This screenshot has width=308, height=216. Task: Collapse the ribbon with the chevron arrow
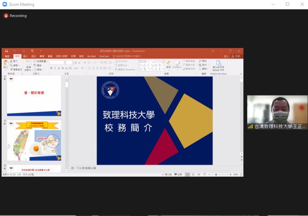pos(241,73)
